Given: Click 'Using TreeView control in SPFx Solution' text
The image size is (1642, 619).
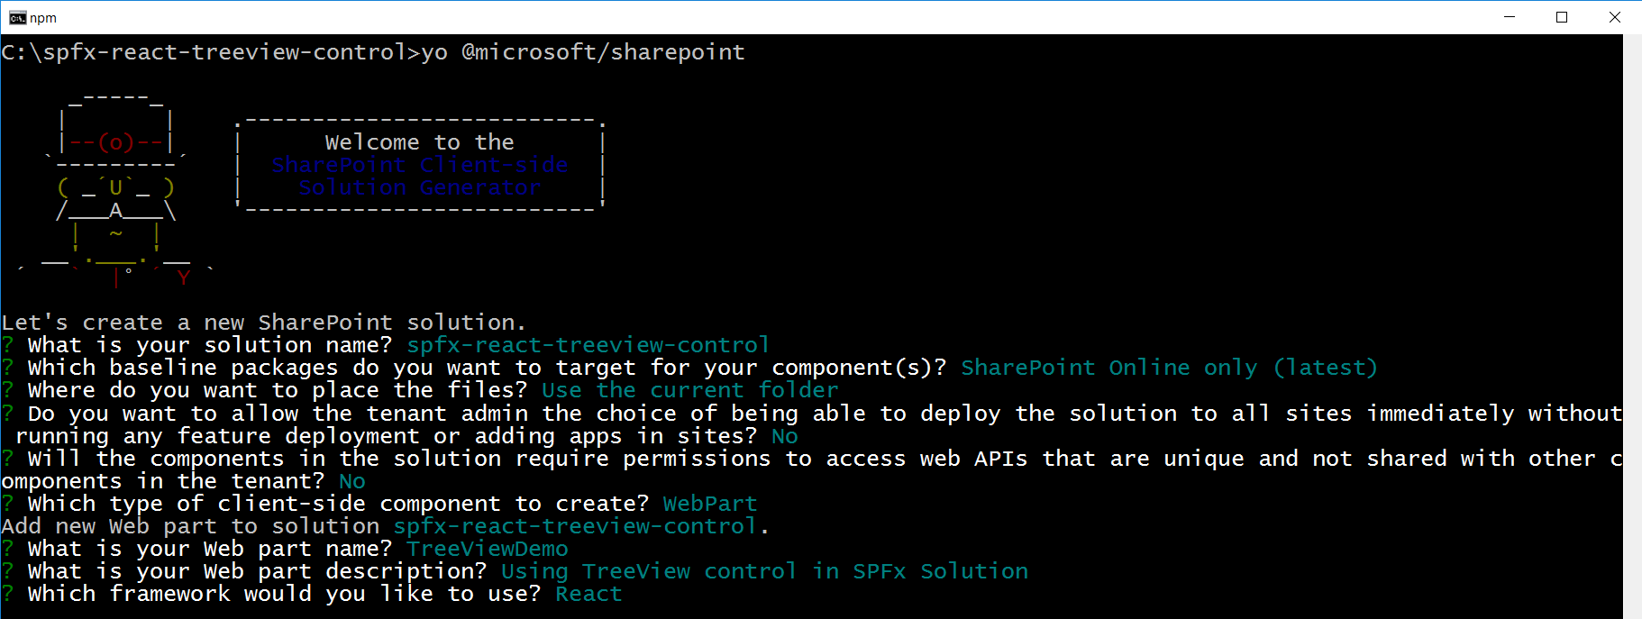Looking at the screenshot, I should 764,571.
